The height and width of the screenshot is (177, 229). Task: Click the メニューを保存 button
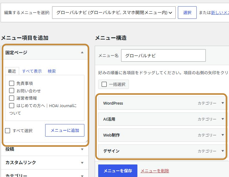tap(118, 171)
